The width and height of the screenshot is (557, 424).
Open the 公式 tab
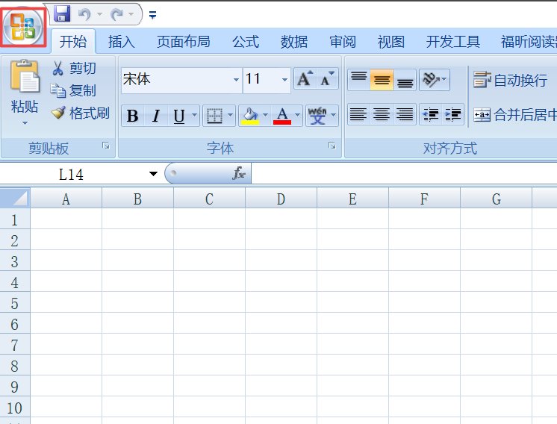point(246,42)
